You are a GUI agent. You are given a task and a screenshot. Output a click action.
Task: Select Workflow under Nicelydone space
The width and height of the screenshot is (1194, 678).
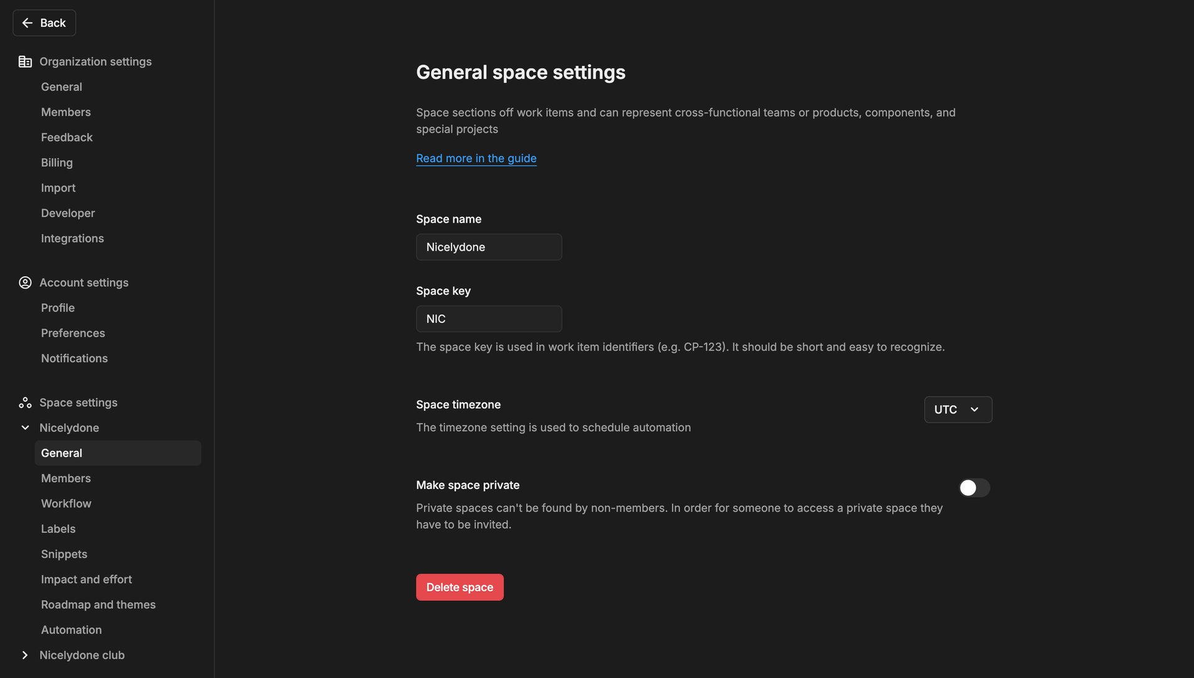[x=66, y=503]
